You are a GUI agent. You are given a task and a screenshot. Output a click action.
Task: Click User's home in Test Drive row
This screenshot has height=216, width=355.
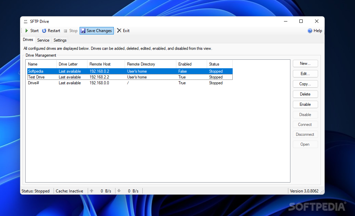[x=137, y=77]
